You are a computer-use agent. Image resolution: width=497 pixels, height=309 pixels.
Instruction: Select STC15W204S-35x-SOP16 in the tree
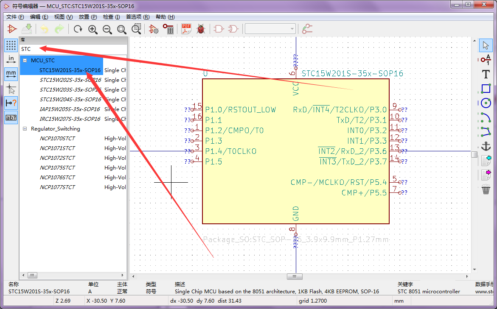tap(70, 100)
